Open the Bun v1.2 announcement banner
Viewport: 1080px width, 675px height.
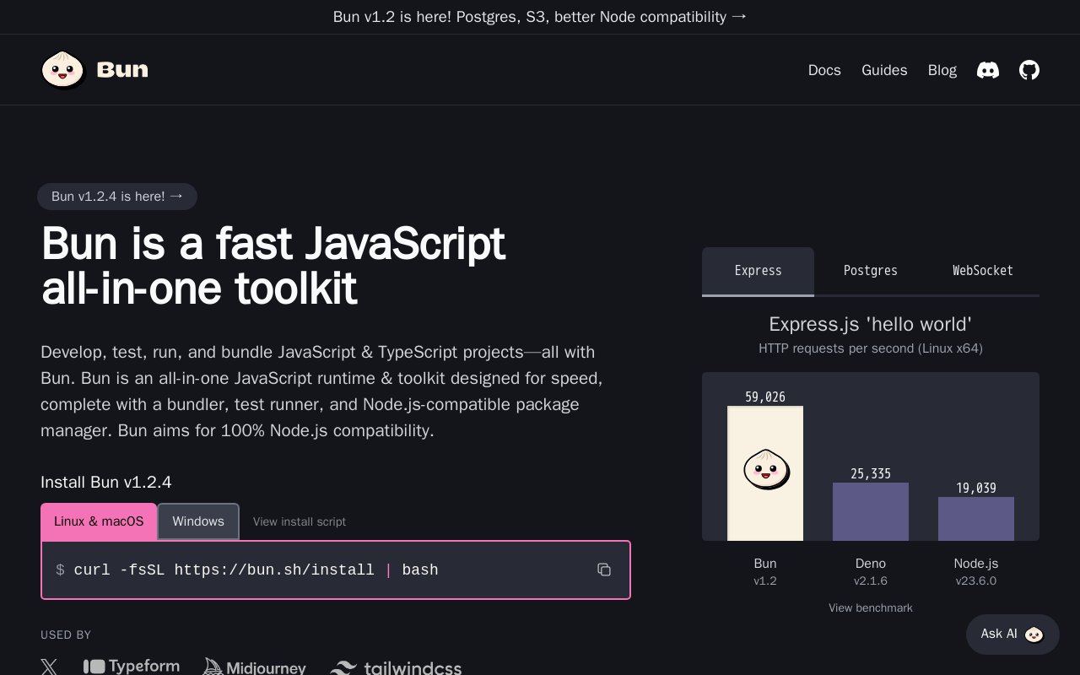tap(540, 17)
